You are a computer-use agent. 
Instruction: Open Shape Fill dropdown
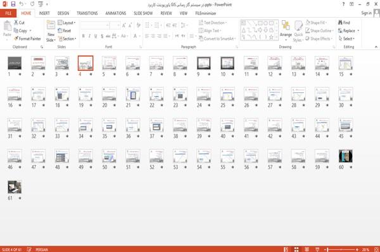[x=316, y=23]
